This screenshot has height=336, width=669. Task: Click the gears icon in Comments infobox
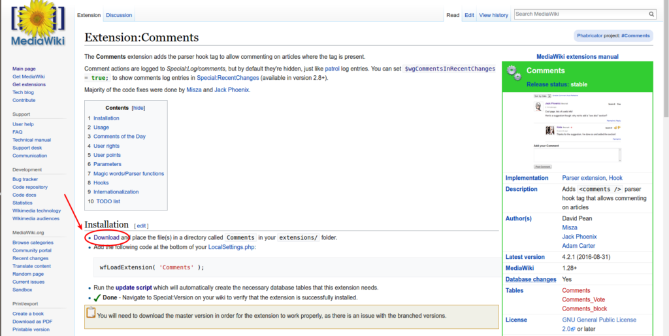click(514, 73)
